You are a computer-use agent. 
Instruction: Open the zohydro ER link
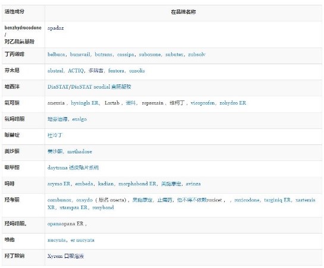232,103
